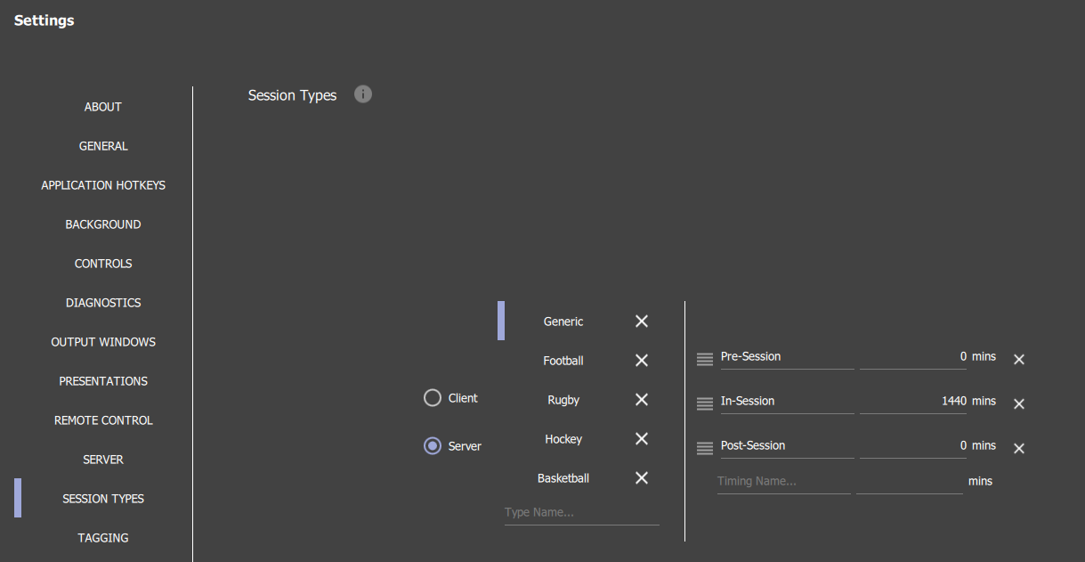Click the Post-Session drag handle

(x=705, y=448)
